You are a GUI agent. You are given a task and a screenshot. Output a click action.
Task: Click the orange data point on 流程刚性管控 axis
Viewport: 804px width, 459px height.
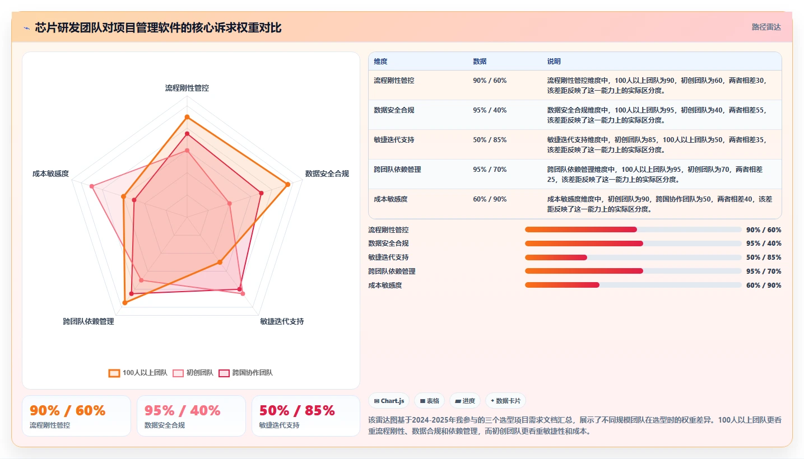[x=187, y=117]
